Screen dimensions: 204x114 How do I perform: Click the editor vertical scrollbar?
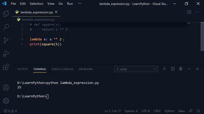202,37
